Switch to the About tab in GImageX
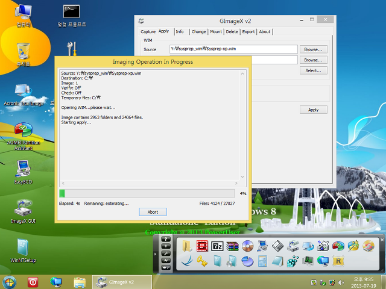Viewport: 386px width, 289px height. (265, 32)
